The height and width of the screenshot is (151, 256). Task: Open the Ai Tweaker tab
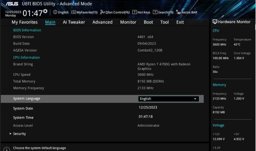coord(74,22)
